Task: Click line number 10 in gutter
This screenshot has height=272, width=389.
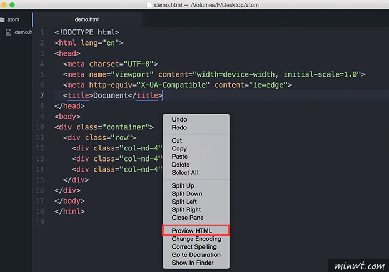Action: [40, 127]
